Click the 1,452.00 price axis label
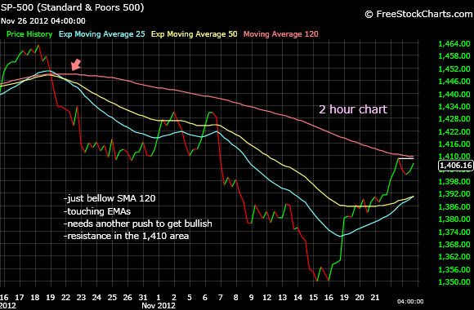This screenshot has height=310, width=474. coord(454,69)
